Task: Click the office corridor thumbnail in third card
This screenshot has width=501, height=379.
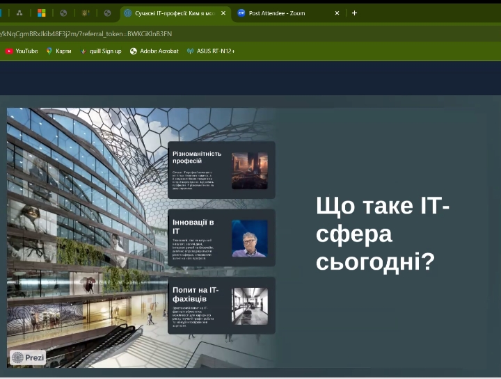Action: click(x=249, y=306)
